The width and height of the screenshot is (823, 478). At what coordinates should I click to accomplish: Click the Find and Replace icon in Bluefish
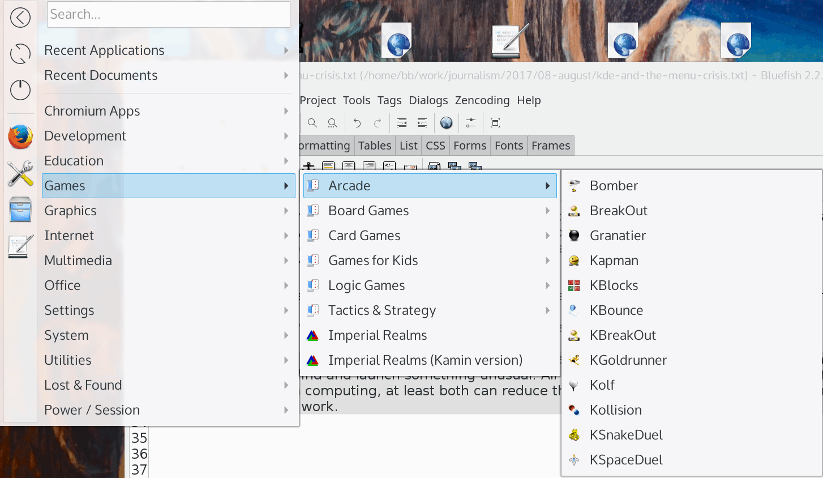coord(332,123)
